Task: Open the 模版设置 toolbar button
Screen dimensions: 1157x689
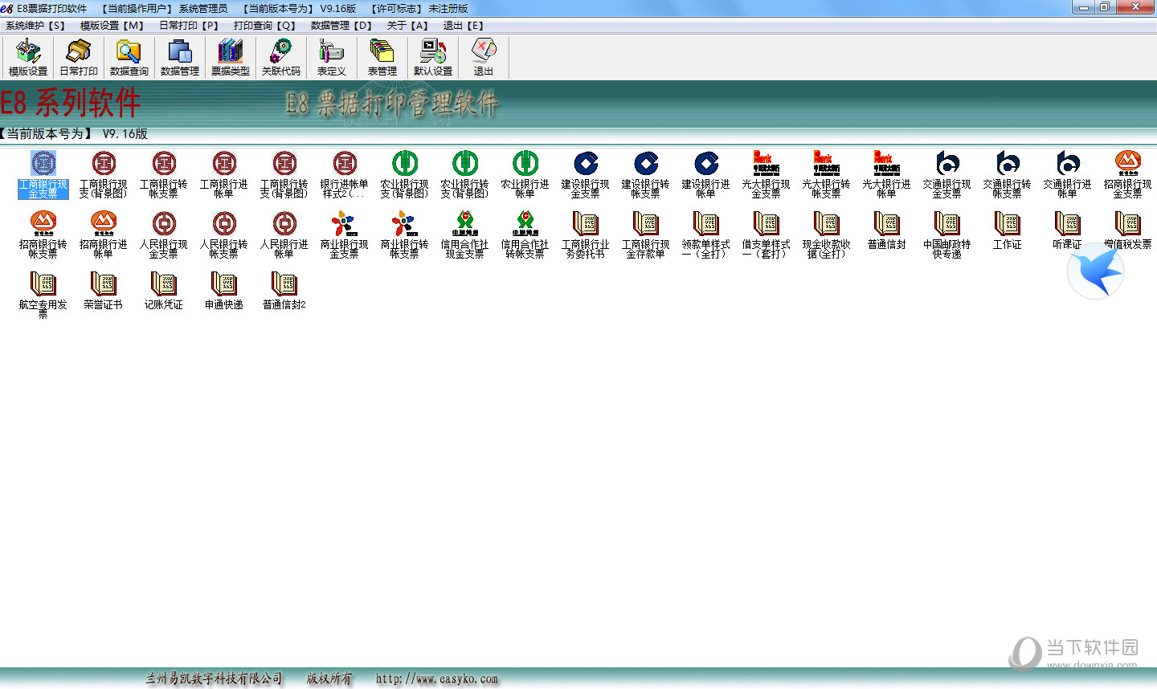Action: [x=28, y=57]
